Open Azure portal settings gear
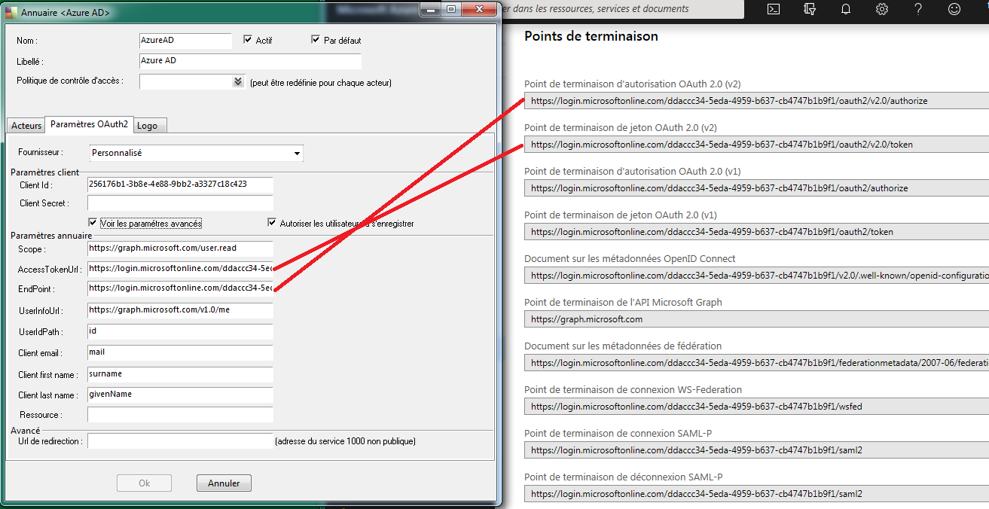 [x=882, y=9]
